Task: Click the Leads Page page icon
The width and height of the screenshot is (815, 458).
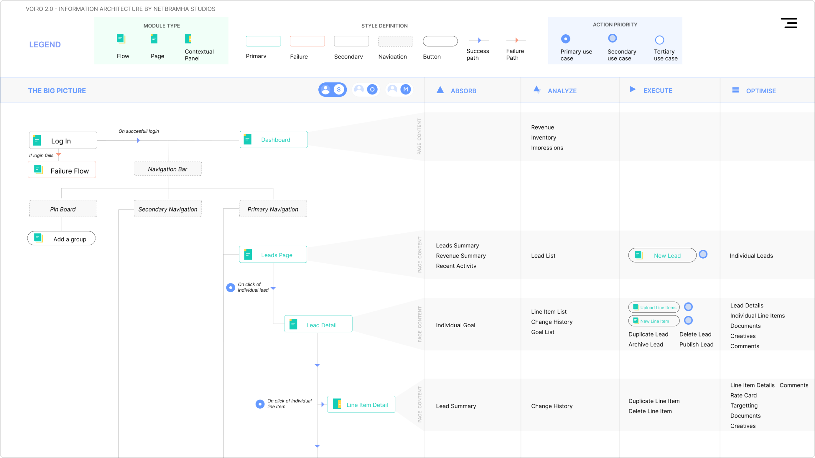Action: pos(248,254)
